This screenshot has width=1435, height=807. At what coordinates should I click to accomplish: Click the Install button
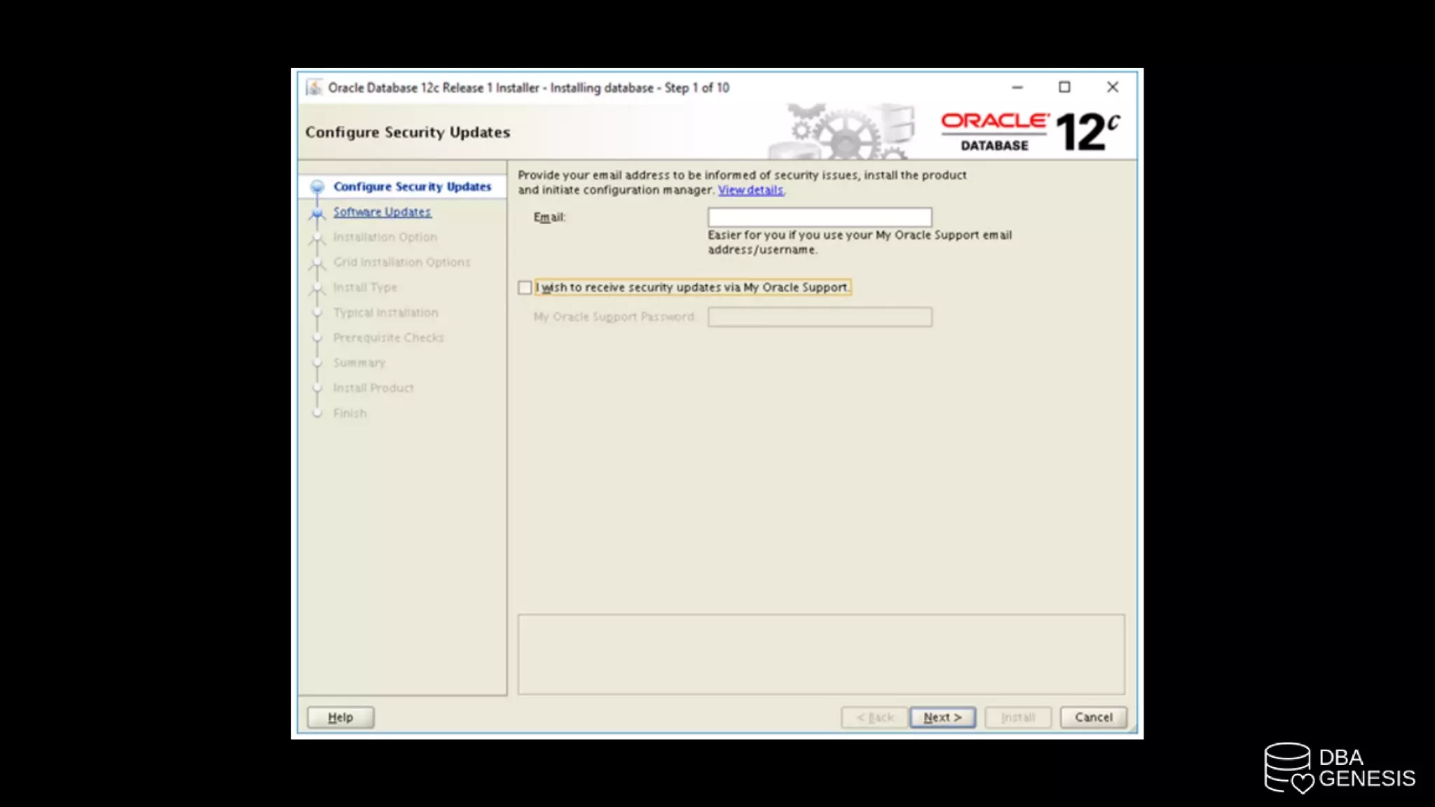click(1017, 717)
